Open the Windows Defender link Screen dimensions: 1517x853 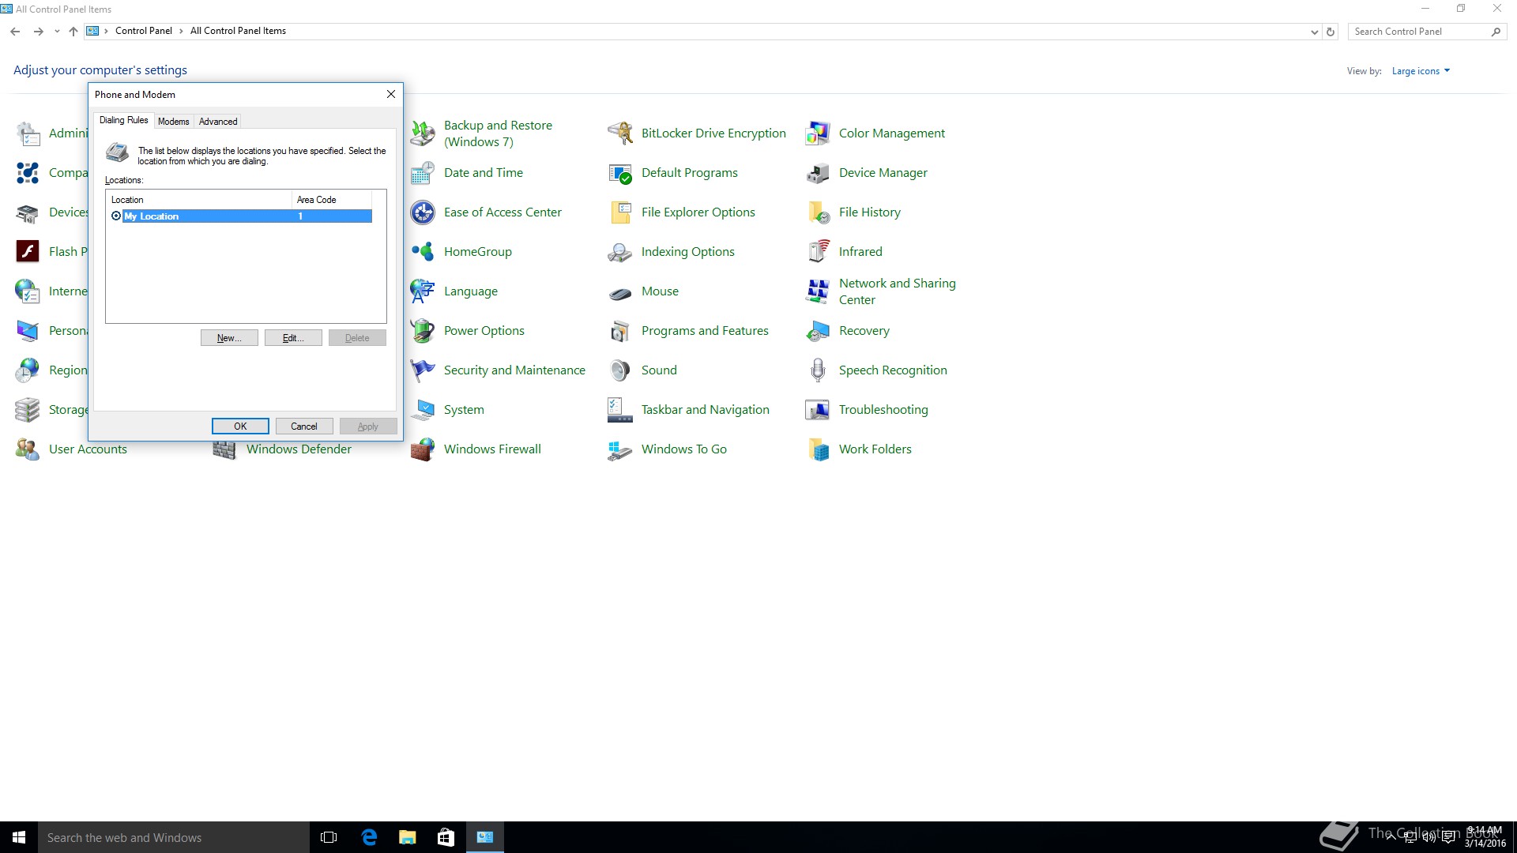[x=299, y=449]
